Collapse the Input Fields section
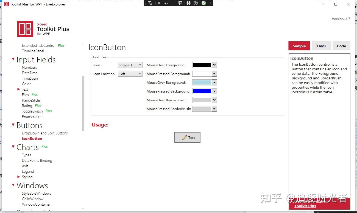This screenshot has height=213, width=357. [13, 59]
